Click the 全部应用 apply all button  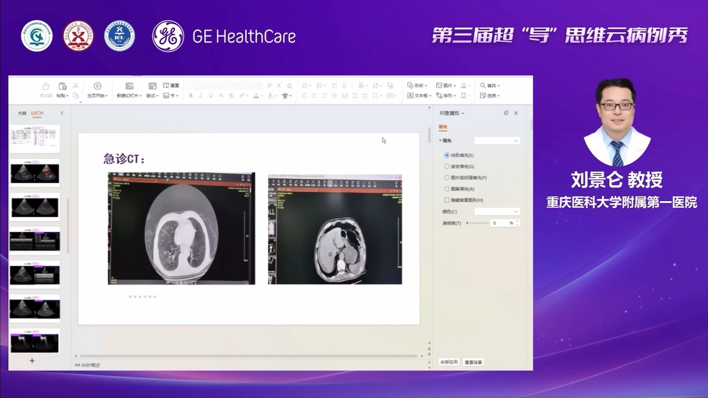(450, 362)
